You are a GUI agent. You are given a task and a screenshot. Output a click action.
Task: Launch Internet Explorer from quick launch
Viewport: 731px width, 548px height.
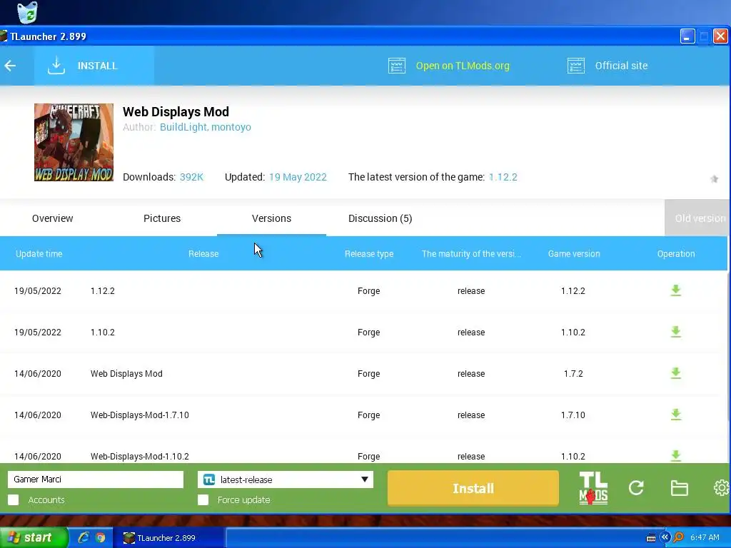[84, 538]
